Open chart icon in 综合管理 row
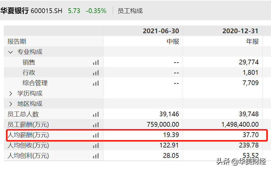The width and height of the screenshot is (271, 170). 96,83
